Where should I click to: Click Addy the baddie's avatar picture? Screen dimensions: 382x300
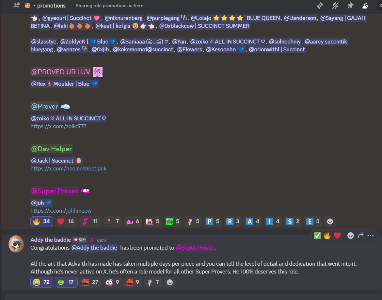pyautogui.click(x=16, y=244)
